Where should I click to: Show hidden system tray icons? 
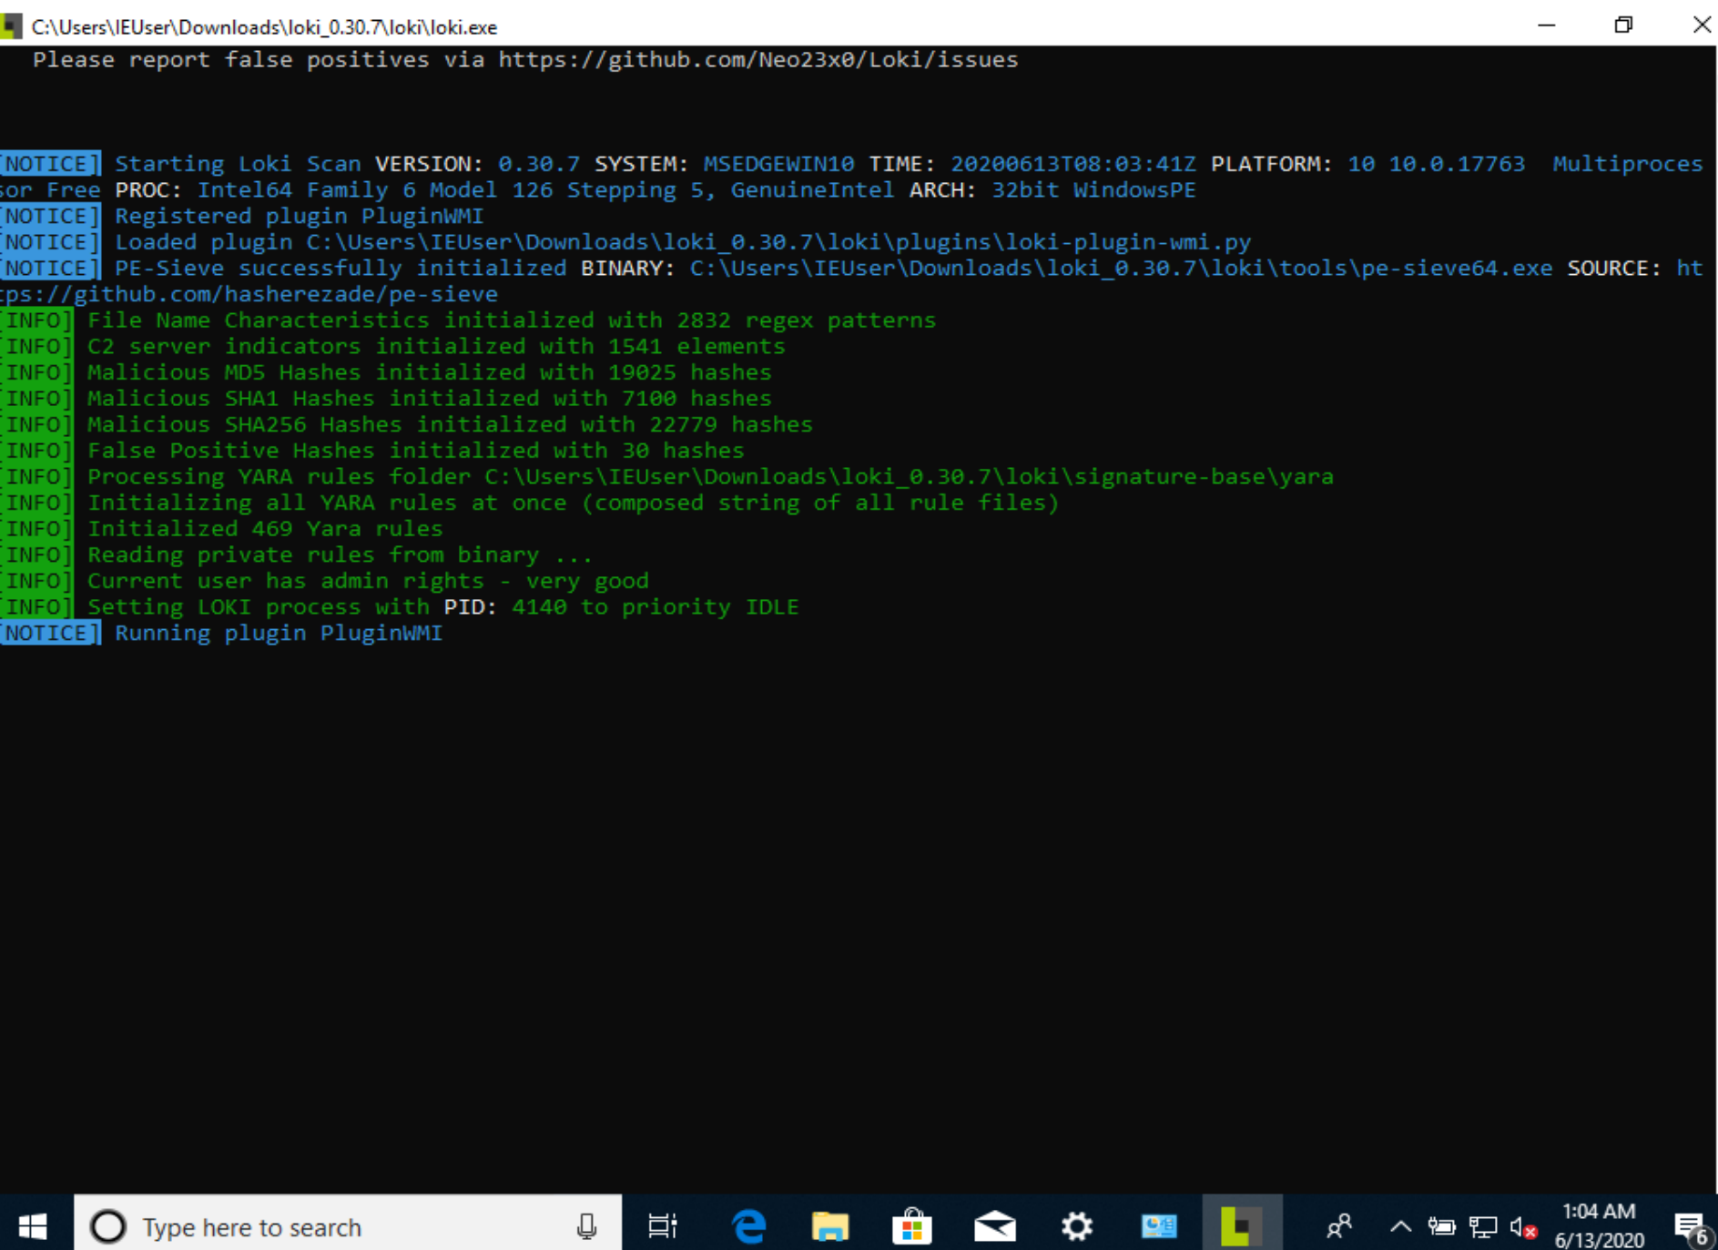pos(1400,1226)
